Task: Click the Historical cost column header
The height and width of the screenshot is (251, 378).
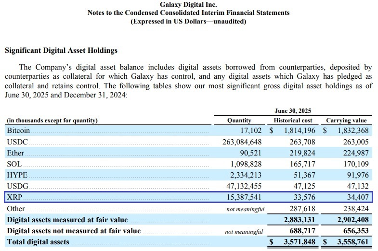Action: point(293,120)
